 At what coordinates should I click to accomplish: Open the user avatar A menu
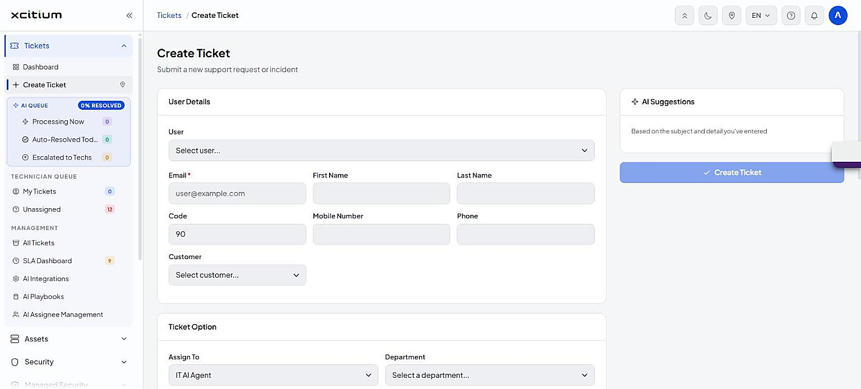point(838,16)
